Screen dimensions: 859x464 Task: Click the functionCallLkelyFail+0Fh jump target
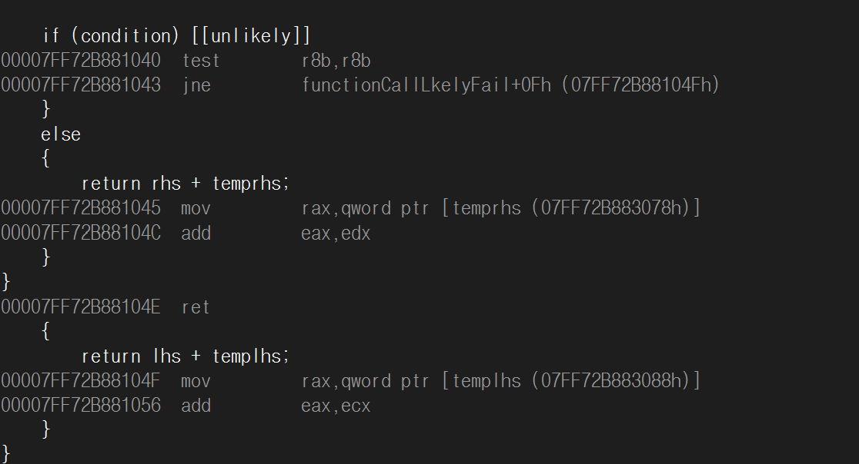[510, 85]
